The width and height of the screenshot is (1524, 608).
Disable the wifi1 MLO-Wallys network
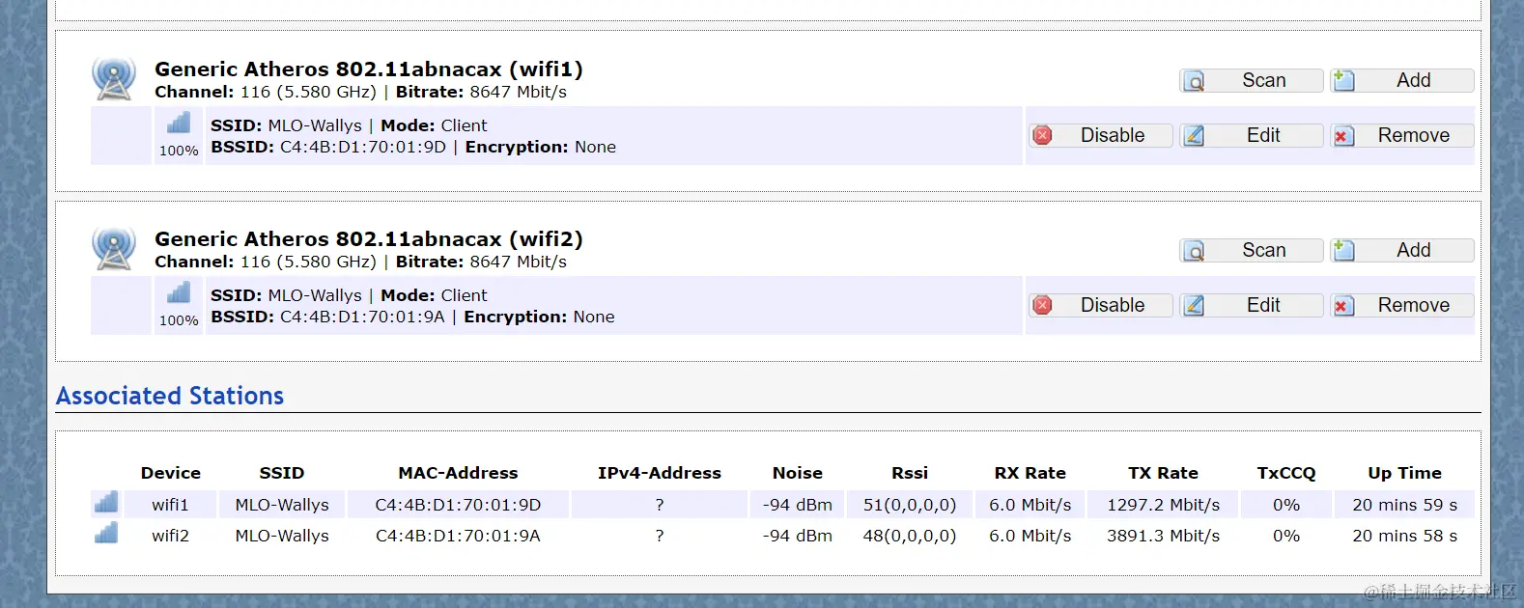(1100, 136)
